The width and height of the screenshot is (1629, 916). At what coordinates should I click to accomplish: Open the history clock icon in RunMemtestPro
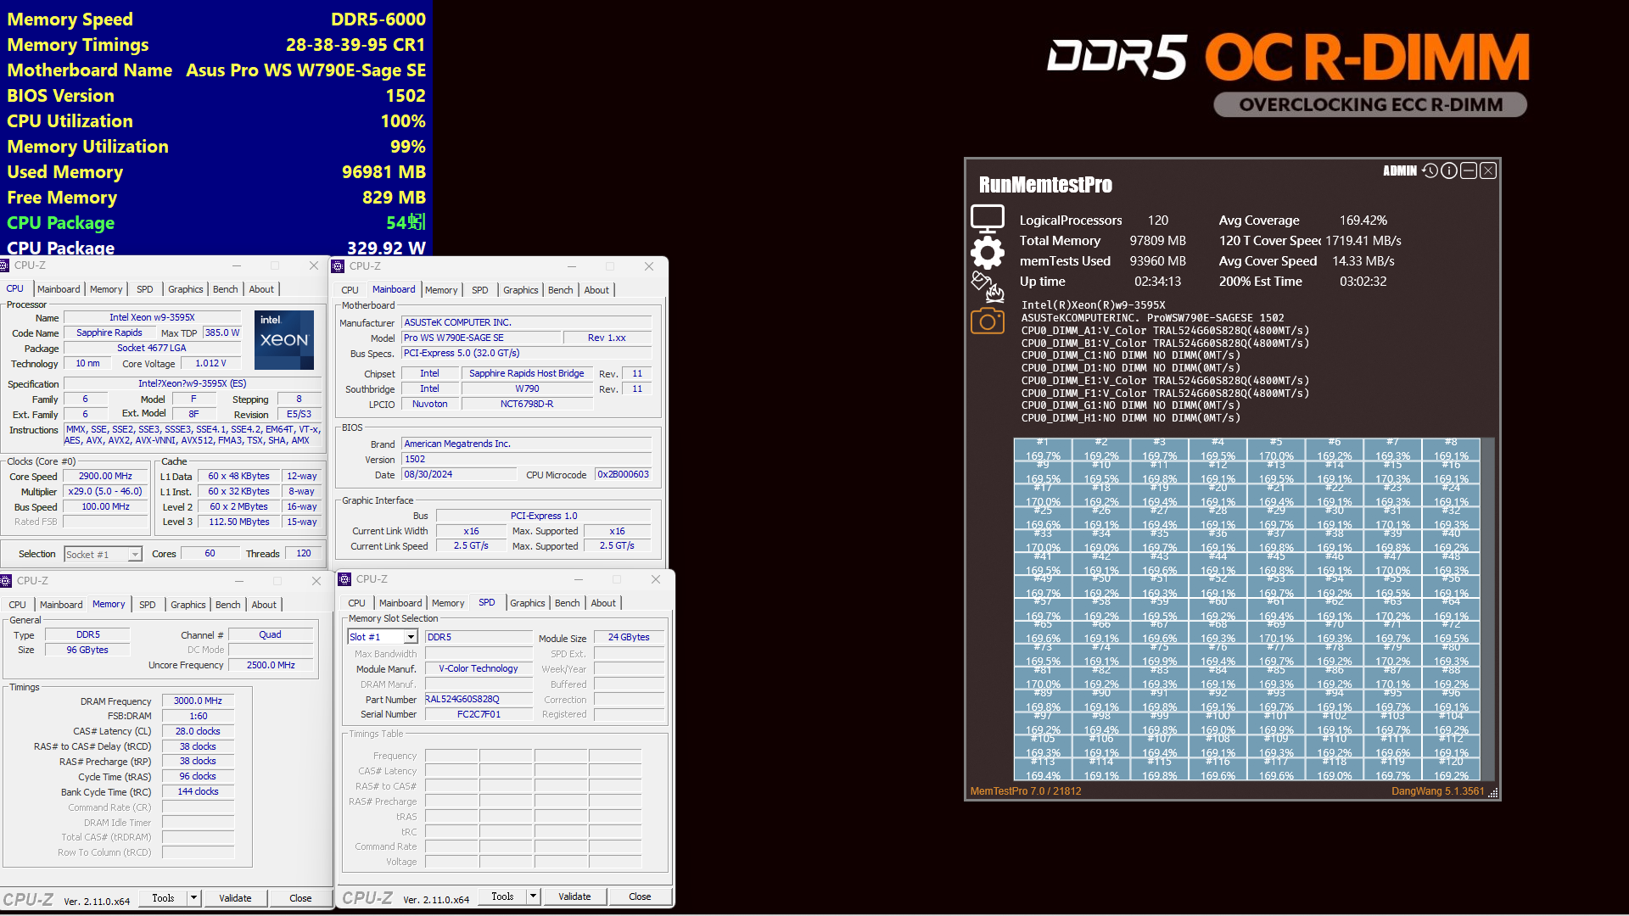click(x=1430, y=170)
